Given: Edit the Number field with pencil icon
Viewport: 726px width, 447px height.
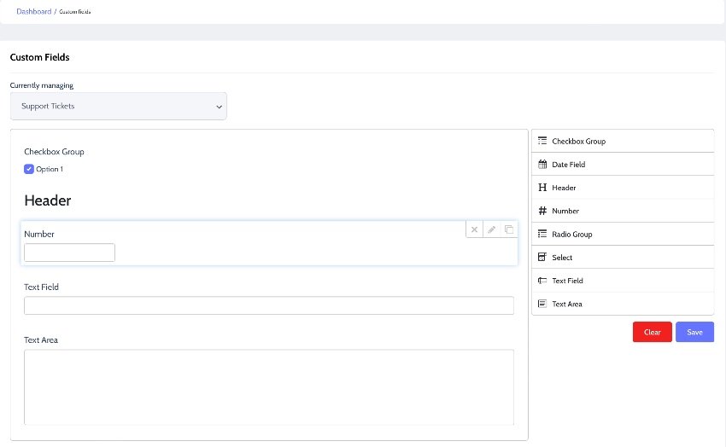Looking at the screenshot, I should [491, 229].
